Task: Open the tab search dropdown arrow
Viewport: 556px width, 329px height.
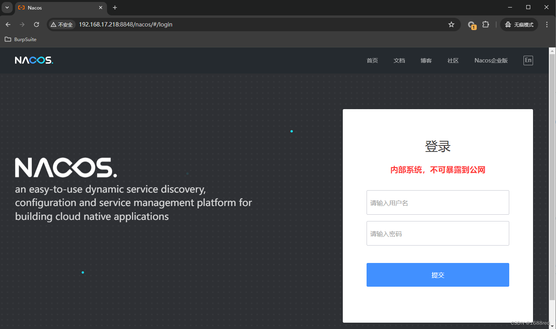Action: point(7,8)
